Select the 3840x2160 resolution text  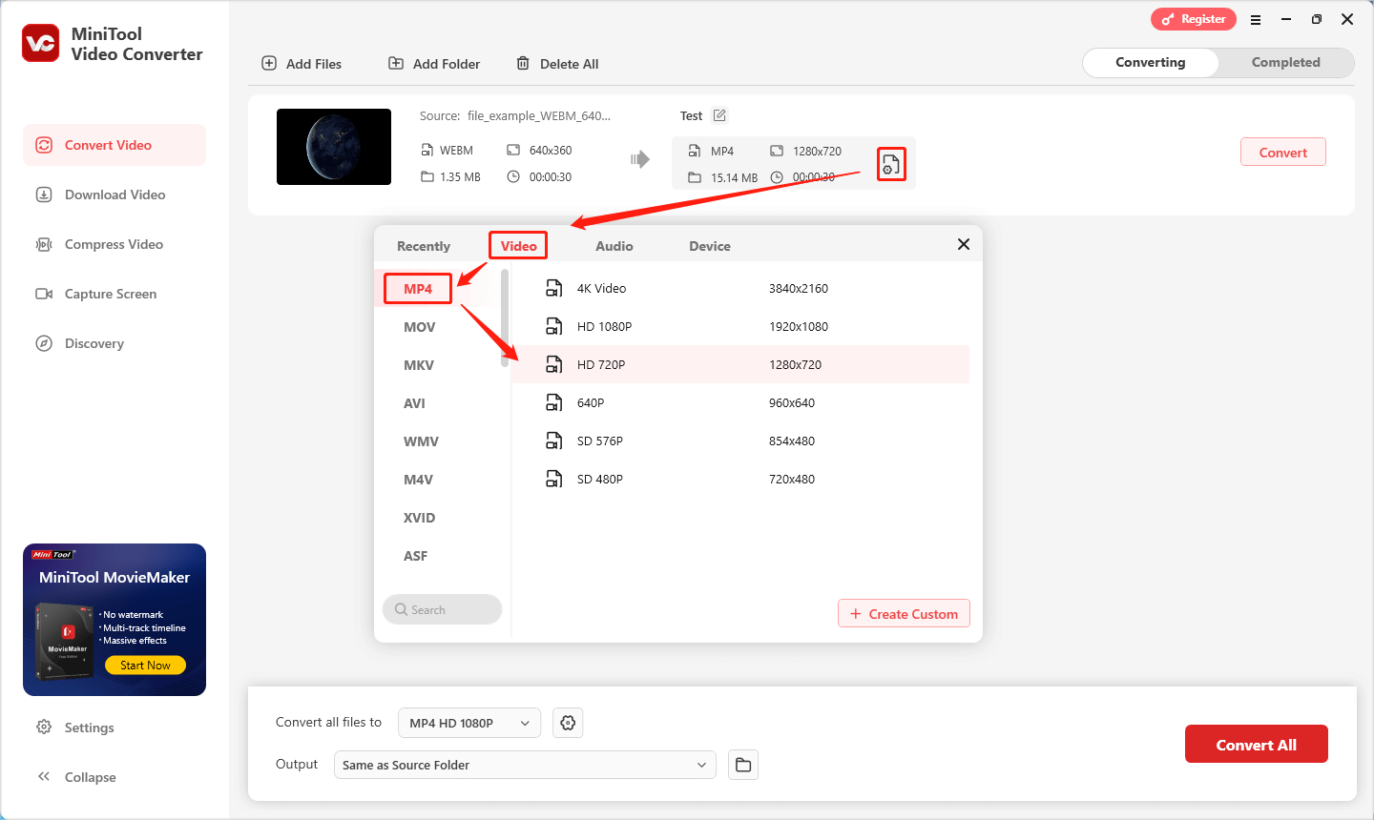pos(799,288)
